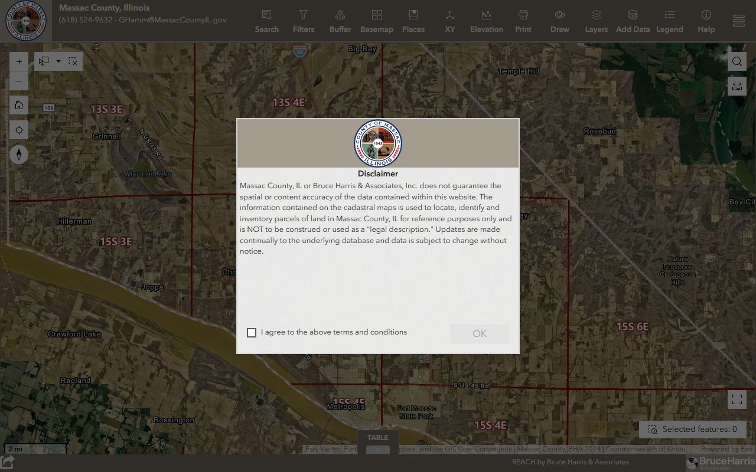
Task: Open the Draw tool
Action: 560,21
